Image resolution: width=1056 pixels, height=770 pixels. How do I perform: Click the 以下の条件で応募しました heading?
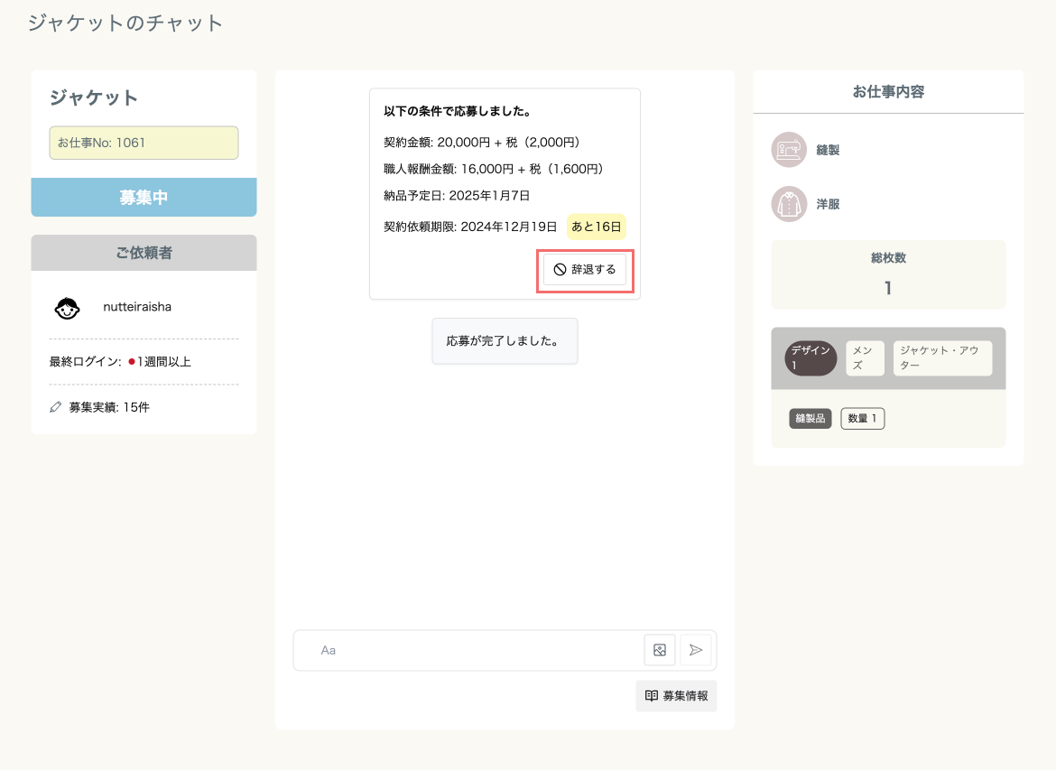(458, 111)
